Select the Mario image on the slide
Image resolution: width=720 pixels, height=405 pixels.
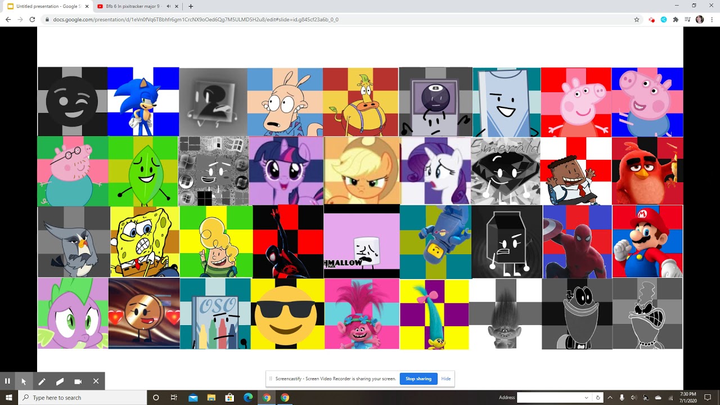pos(647,241)
